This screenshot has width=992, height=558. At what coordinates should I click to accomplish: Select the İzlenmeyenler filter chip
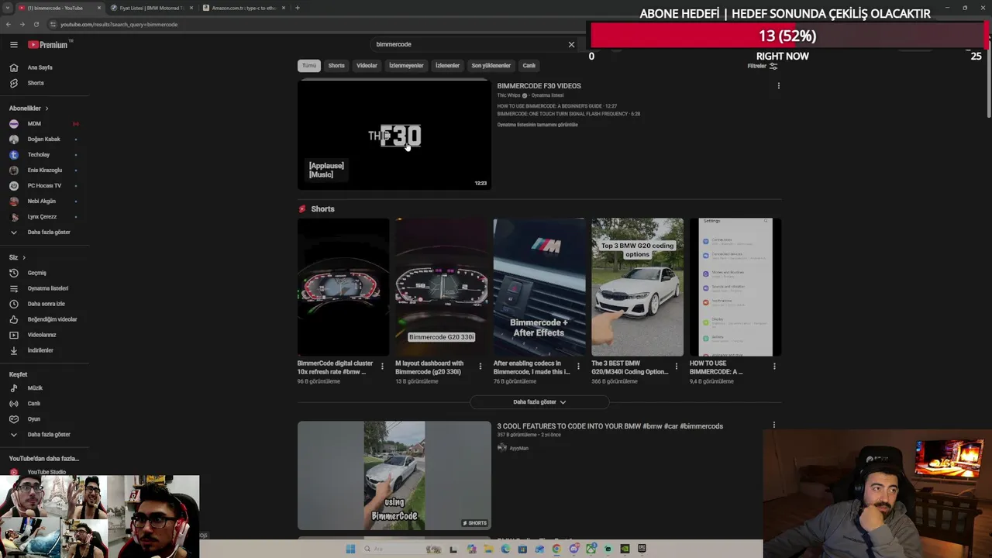(406, 66)
